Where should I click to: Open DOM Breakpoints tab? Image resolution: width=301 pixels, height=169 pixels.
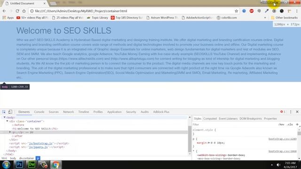(x=251, y=119)
